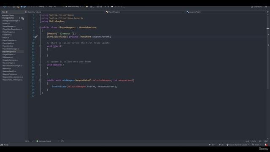Open the main git branch selector
Screen dimensions: 270x152
(x=256, y=145)
